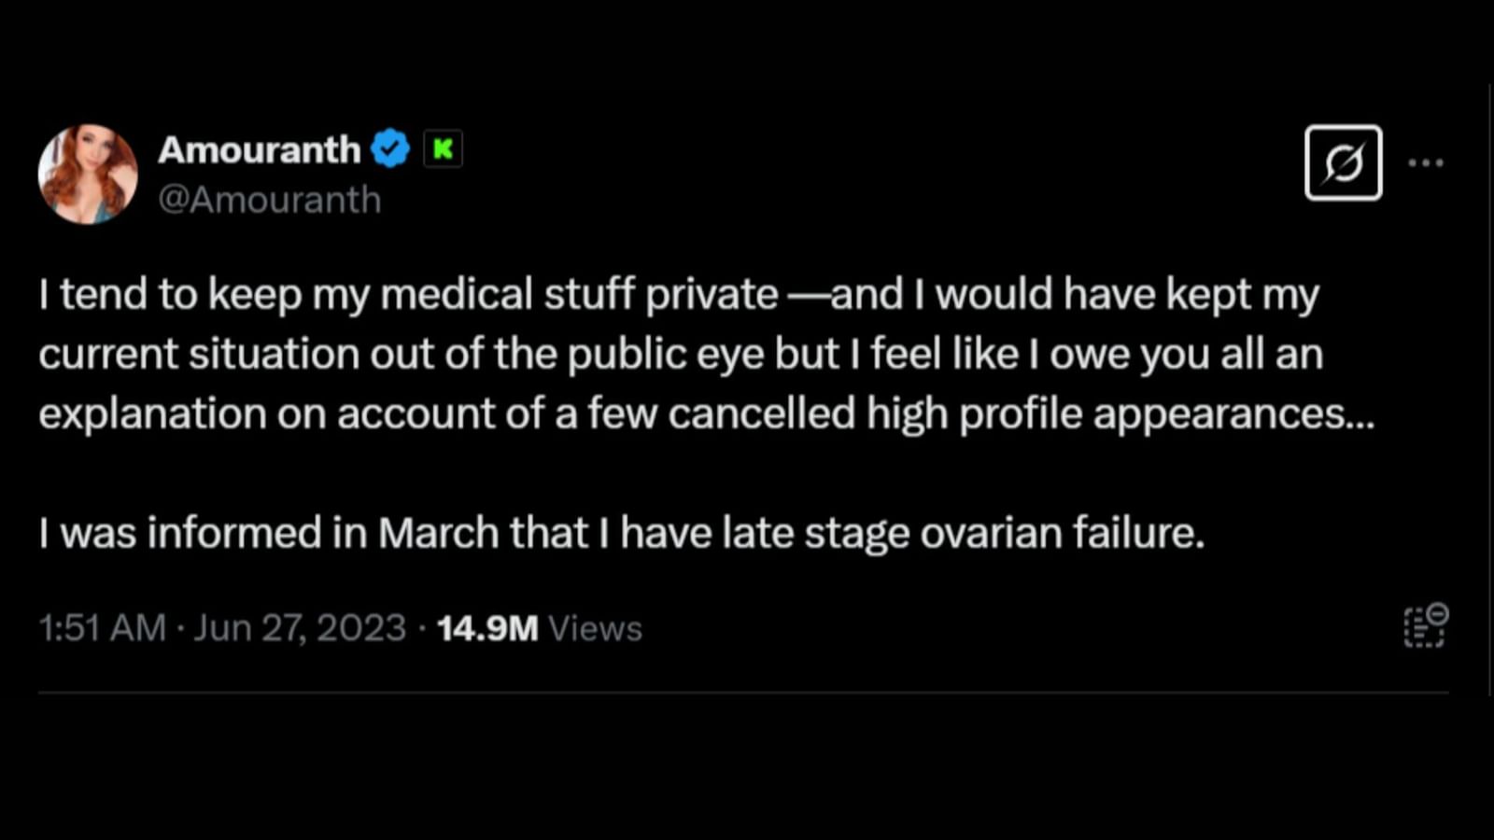Click the Views label
The width and height of the screenshot is (1494, 840).
pos(595,628)
